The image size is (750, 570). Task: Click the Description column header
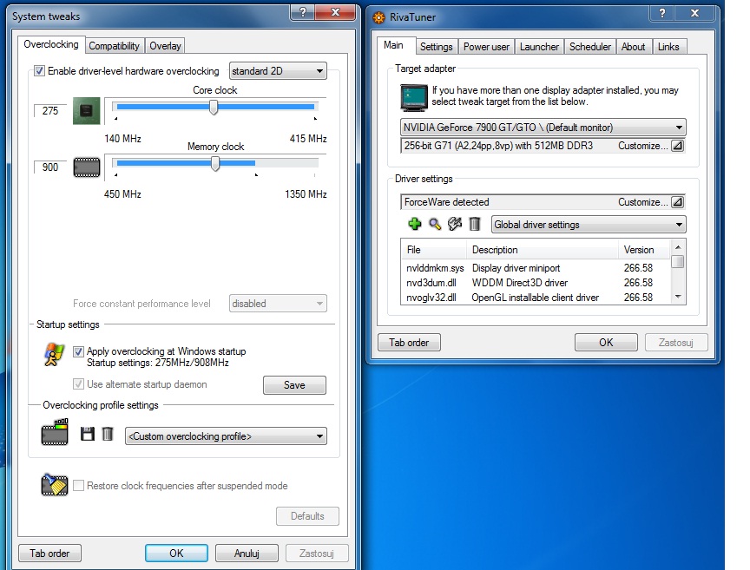pos(542,250)
